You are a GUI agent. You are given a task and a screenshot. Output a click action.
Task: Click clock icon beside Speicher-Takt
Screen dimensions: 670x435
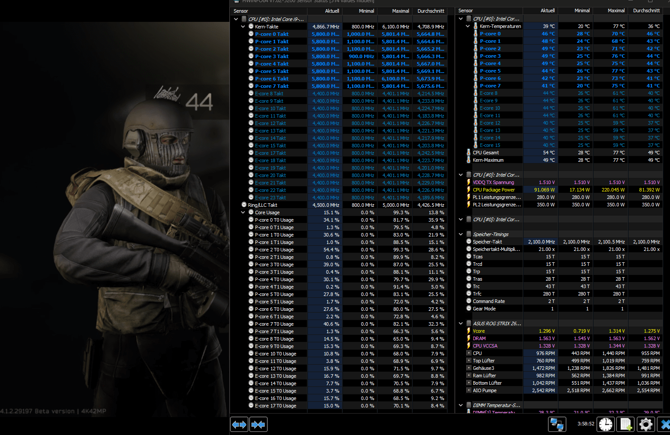point(469,242)
